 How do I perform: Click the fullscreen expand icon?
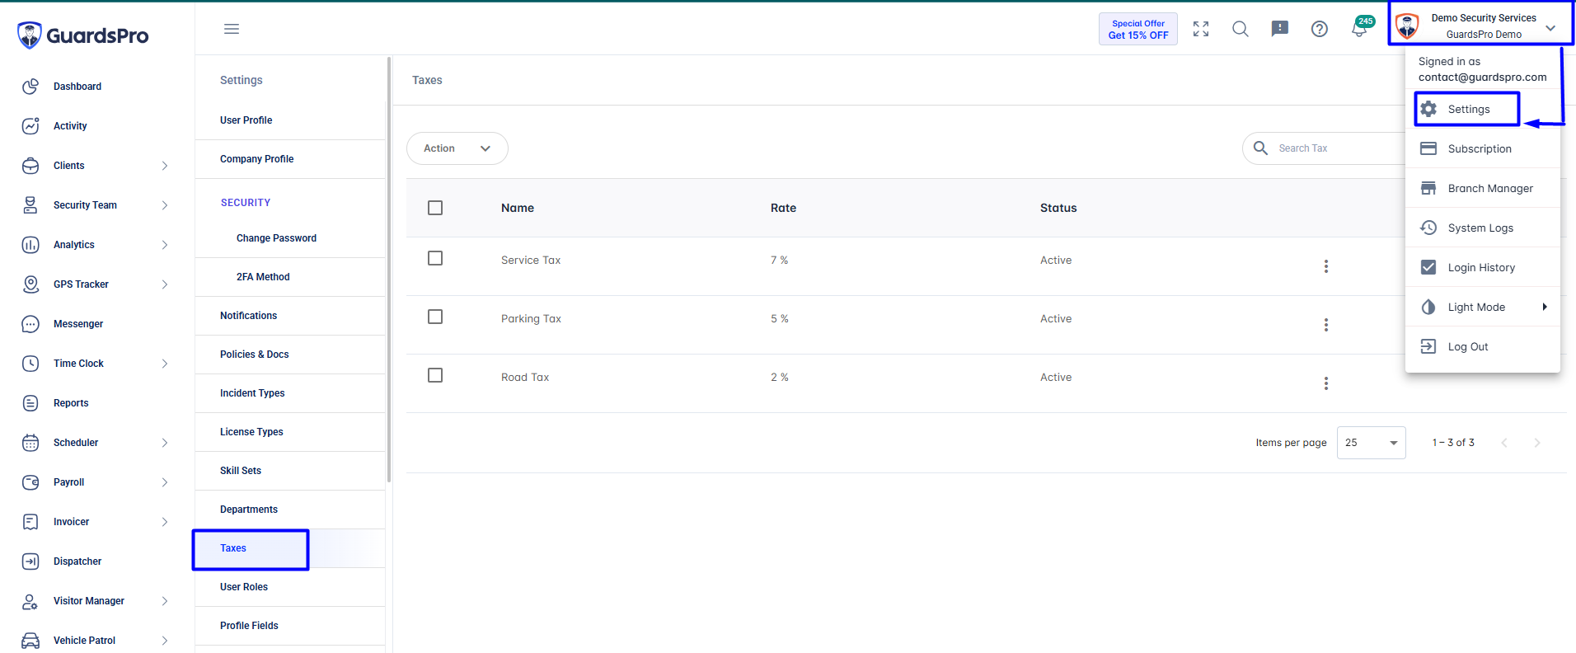click(x=1201, y=29)
